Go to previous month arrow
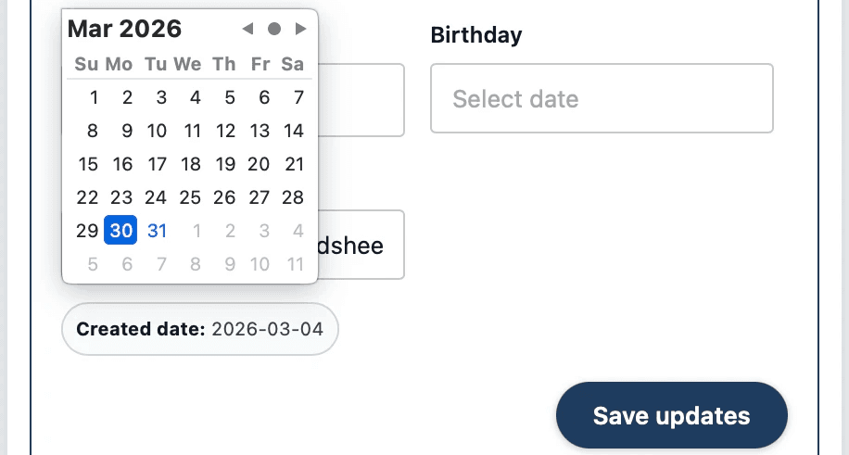The image size is (849, 455). (x=247, y=29)
